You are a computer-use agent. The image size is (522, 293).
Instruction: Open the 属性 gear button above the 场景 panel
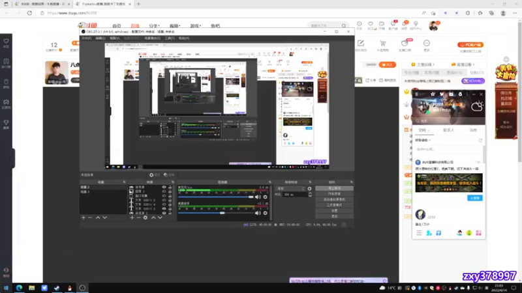[x=155, y=174]
